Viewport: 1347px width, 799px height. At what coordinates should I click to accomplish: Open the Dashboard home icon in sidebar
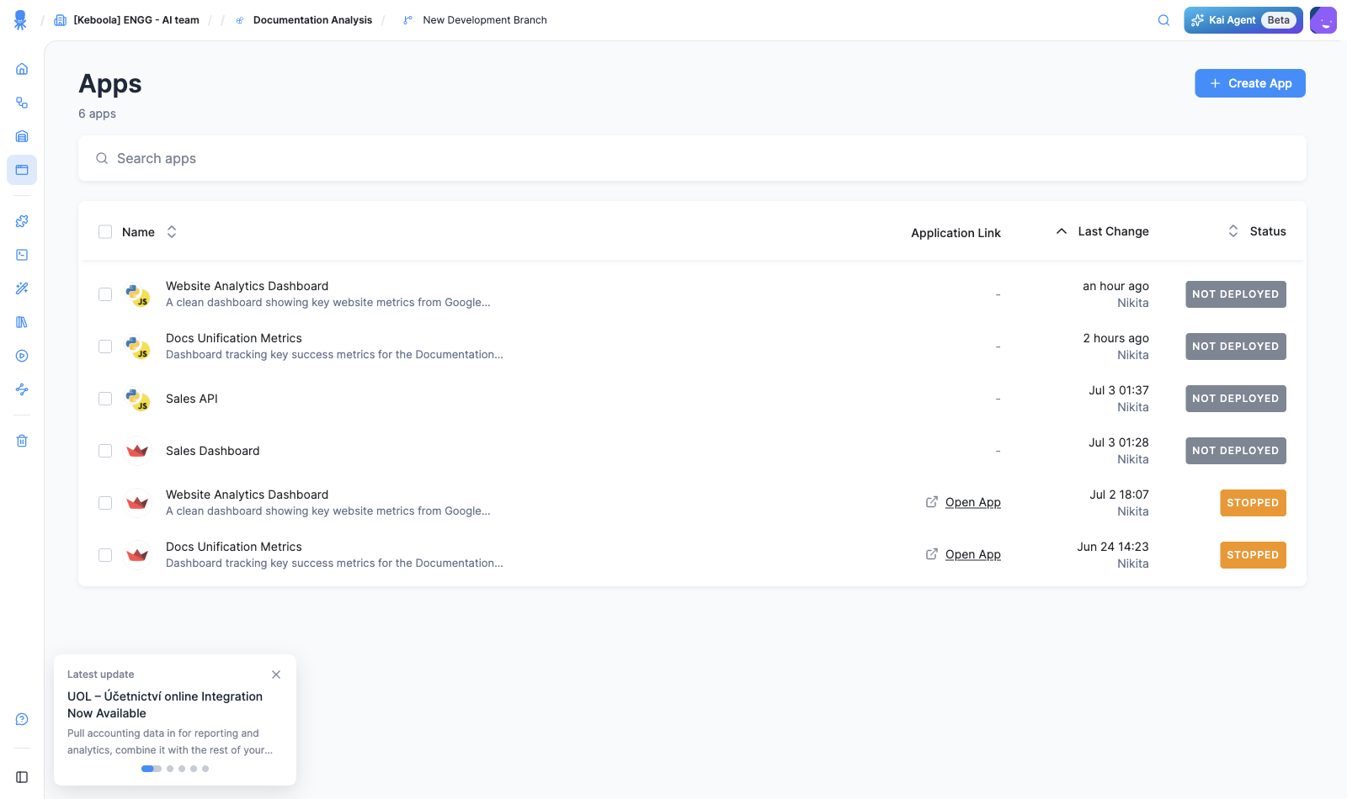click(x=22, y=69)
